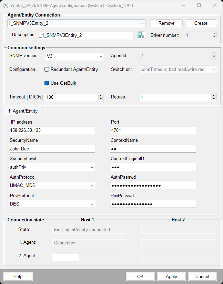
Task: Decrease the Timeout value with down arrow
Action: tap(101, 99)
